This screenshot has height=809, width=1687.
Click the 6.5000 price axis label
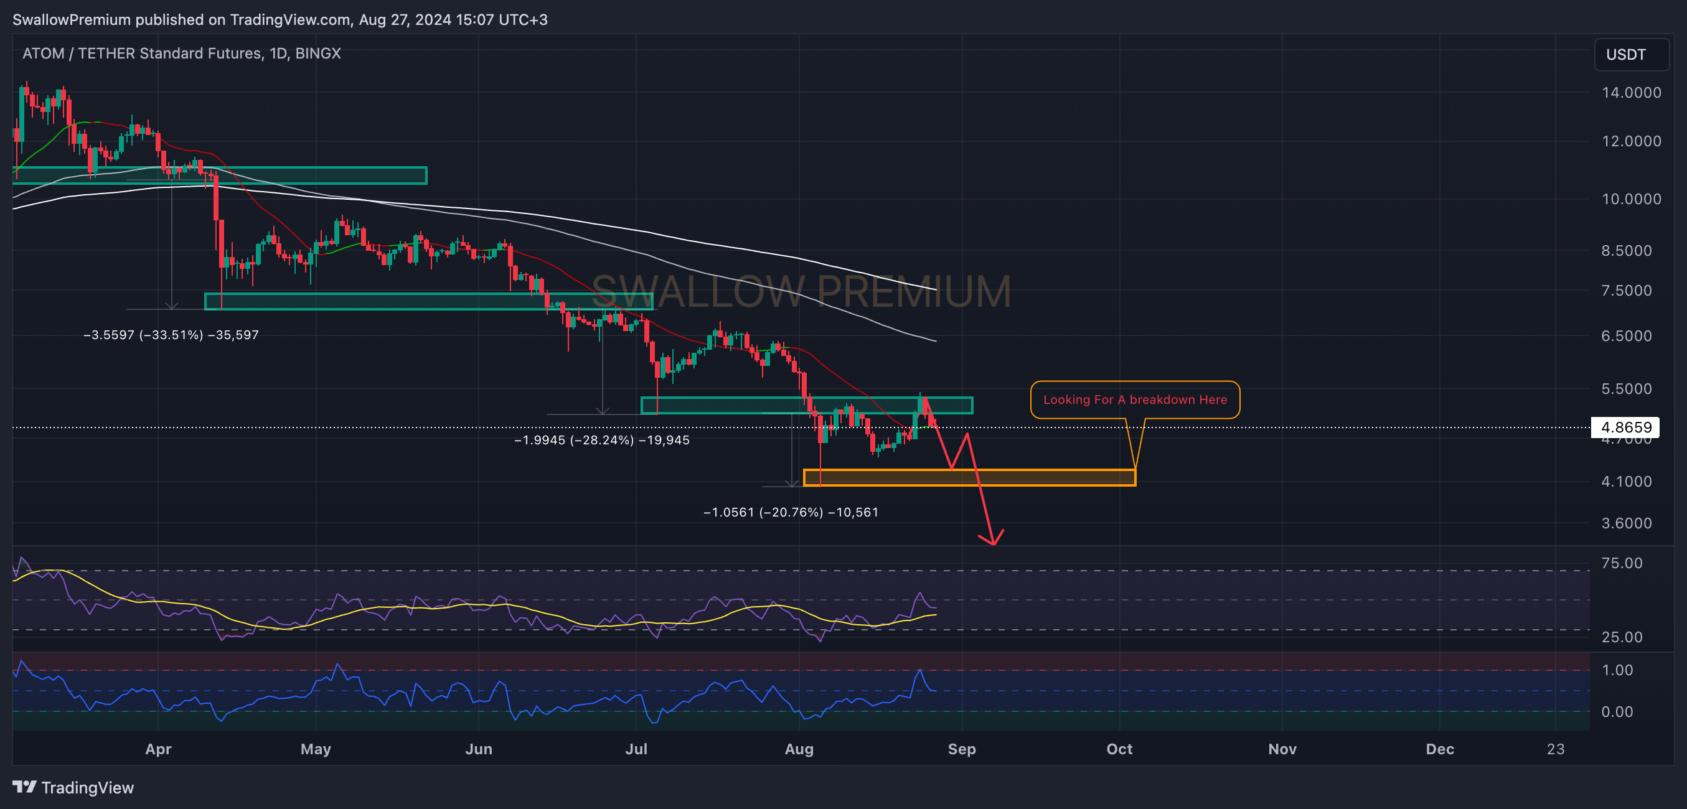[x=1626, y=336]
